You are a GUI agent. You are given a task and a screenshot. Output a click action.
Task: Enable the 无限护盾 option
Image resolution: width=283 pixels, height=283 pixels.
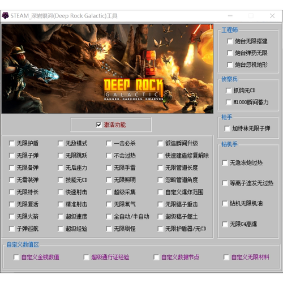pos(12,144)
